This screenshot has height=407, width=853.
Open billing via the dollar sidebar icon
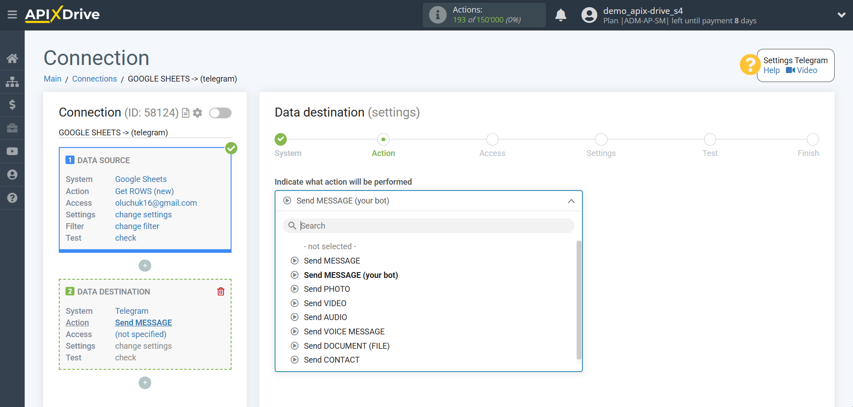(12, 104)
